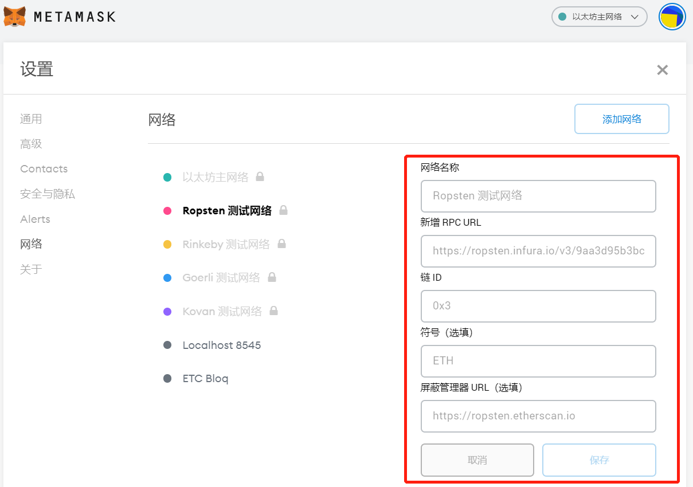Select ETC Bloq network
This screenshot has height=487, width=693.
coord(205,379)
